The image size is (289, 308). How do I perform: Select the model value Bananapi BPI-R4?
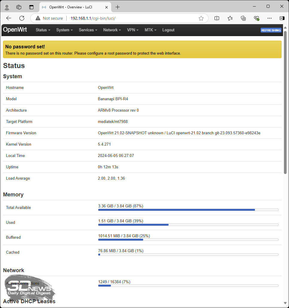[x=113, y=99]
